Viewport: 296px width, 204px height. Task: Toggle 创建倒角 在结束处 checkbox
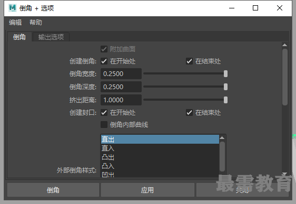pos(189,61)
